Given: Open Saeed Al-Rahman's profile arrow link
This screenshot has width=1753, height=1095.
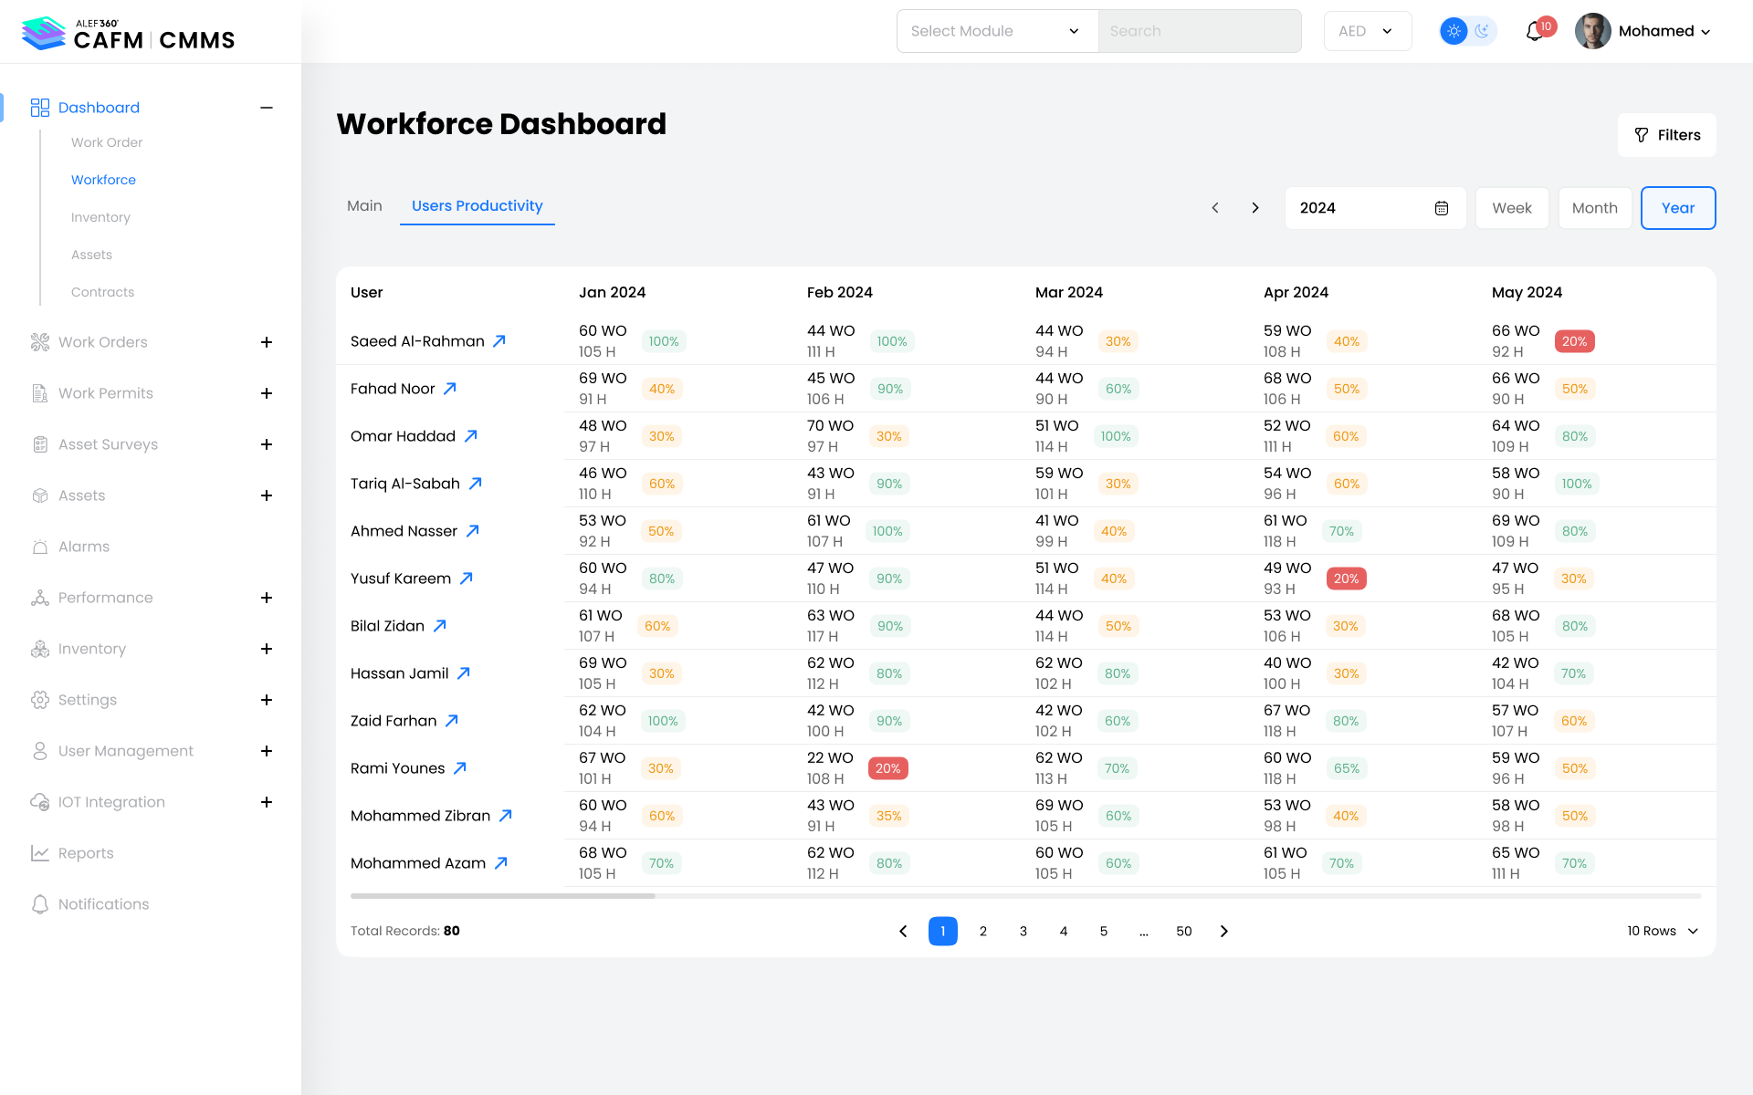Looking at the screenshot, I should click(x=499, y=341).
